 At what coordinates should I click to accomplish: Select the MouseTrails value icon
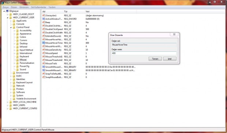[x=44, y=63]
